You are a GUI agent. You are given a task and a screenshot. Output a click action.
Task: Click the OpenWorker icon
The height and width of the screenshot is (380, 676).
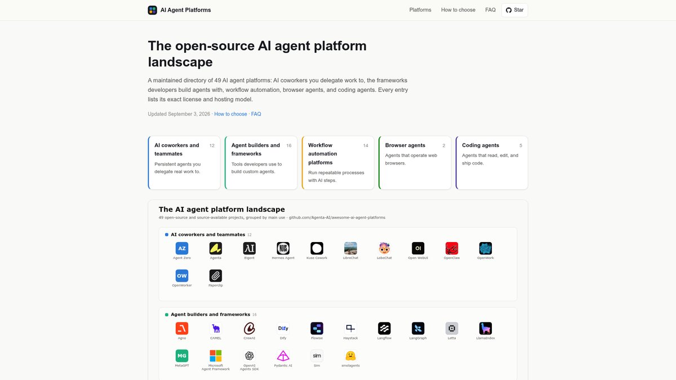pyautogui.click(x=182, y=276)
